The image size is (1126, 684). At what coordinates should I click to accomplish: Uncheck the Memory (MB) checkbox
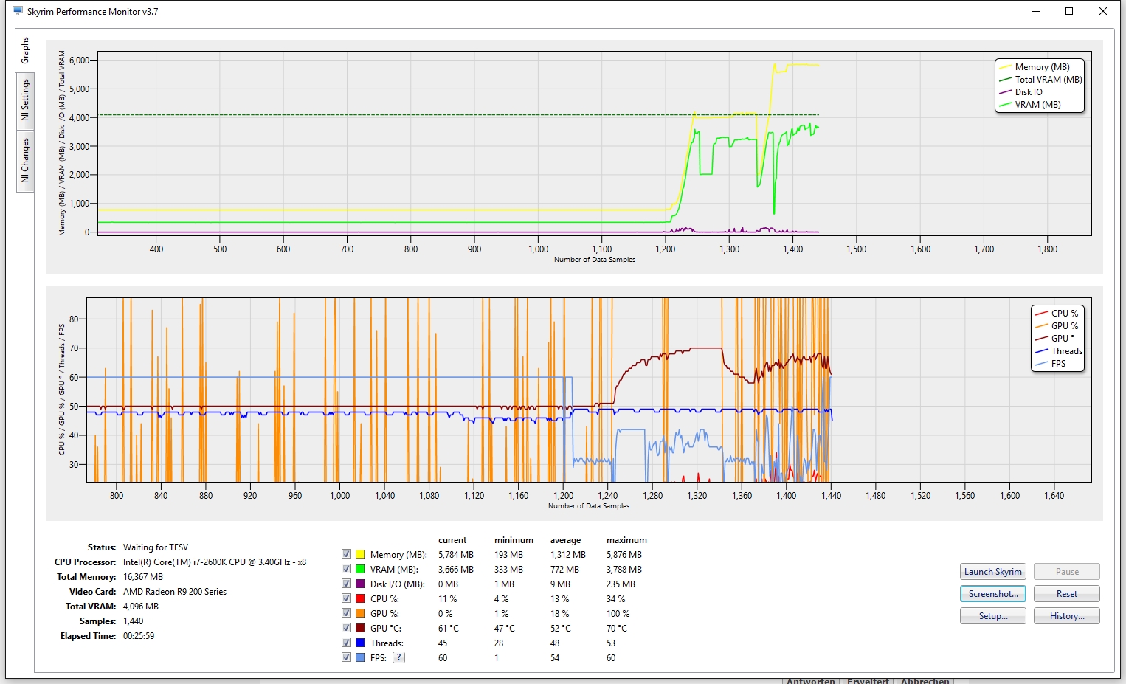coord(346,554)
